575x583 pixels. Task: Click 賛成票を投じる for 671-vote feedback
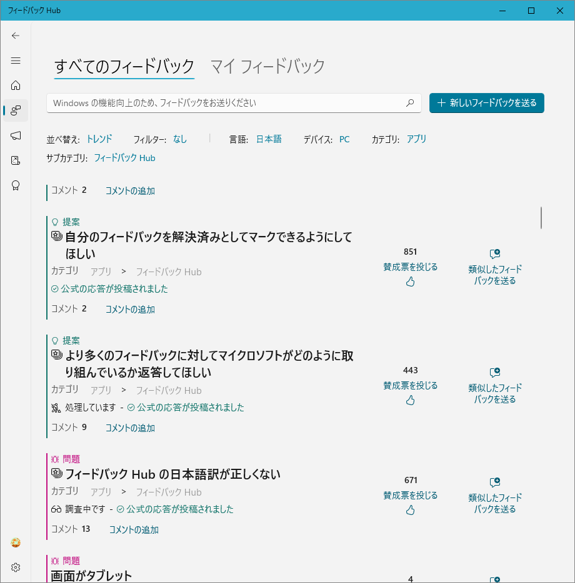pyautogui.click(x=411, y=495)
